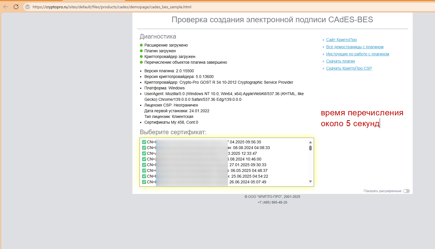Click the certificate list scroll-down arrow

click(310, 182)
